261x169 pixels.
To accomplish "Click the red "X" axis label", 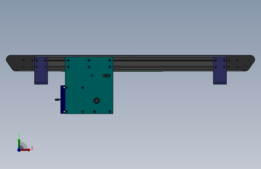I will [32, 148].
